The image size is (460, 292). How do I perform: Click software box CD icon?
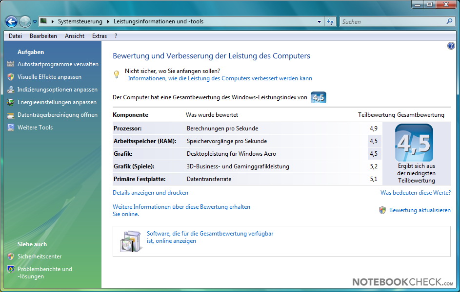tap(131, 241)
